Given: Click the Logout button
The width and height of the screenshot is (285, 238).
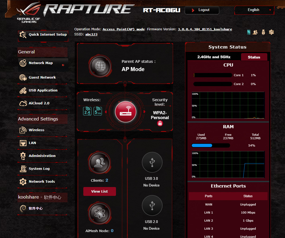Looking at the screenshot, I should pyautogui.click(x=202, y=10).
